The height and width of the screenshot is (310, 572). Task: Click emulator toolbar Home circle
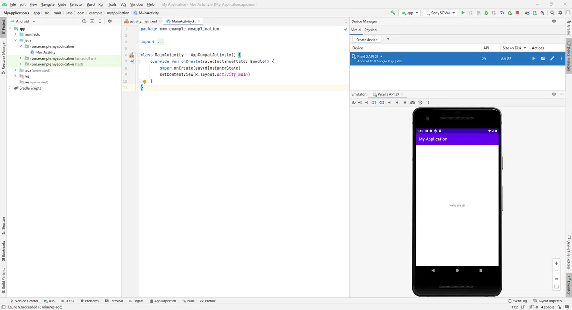point(397,103)
